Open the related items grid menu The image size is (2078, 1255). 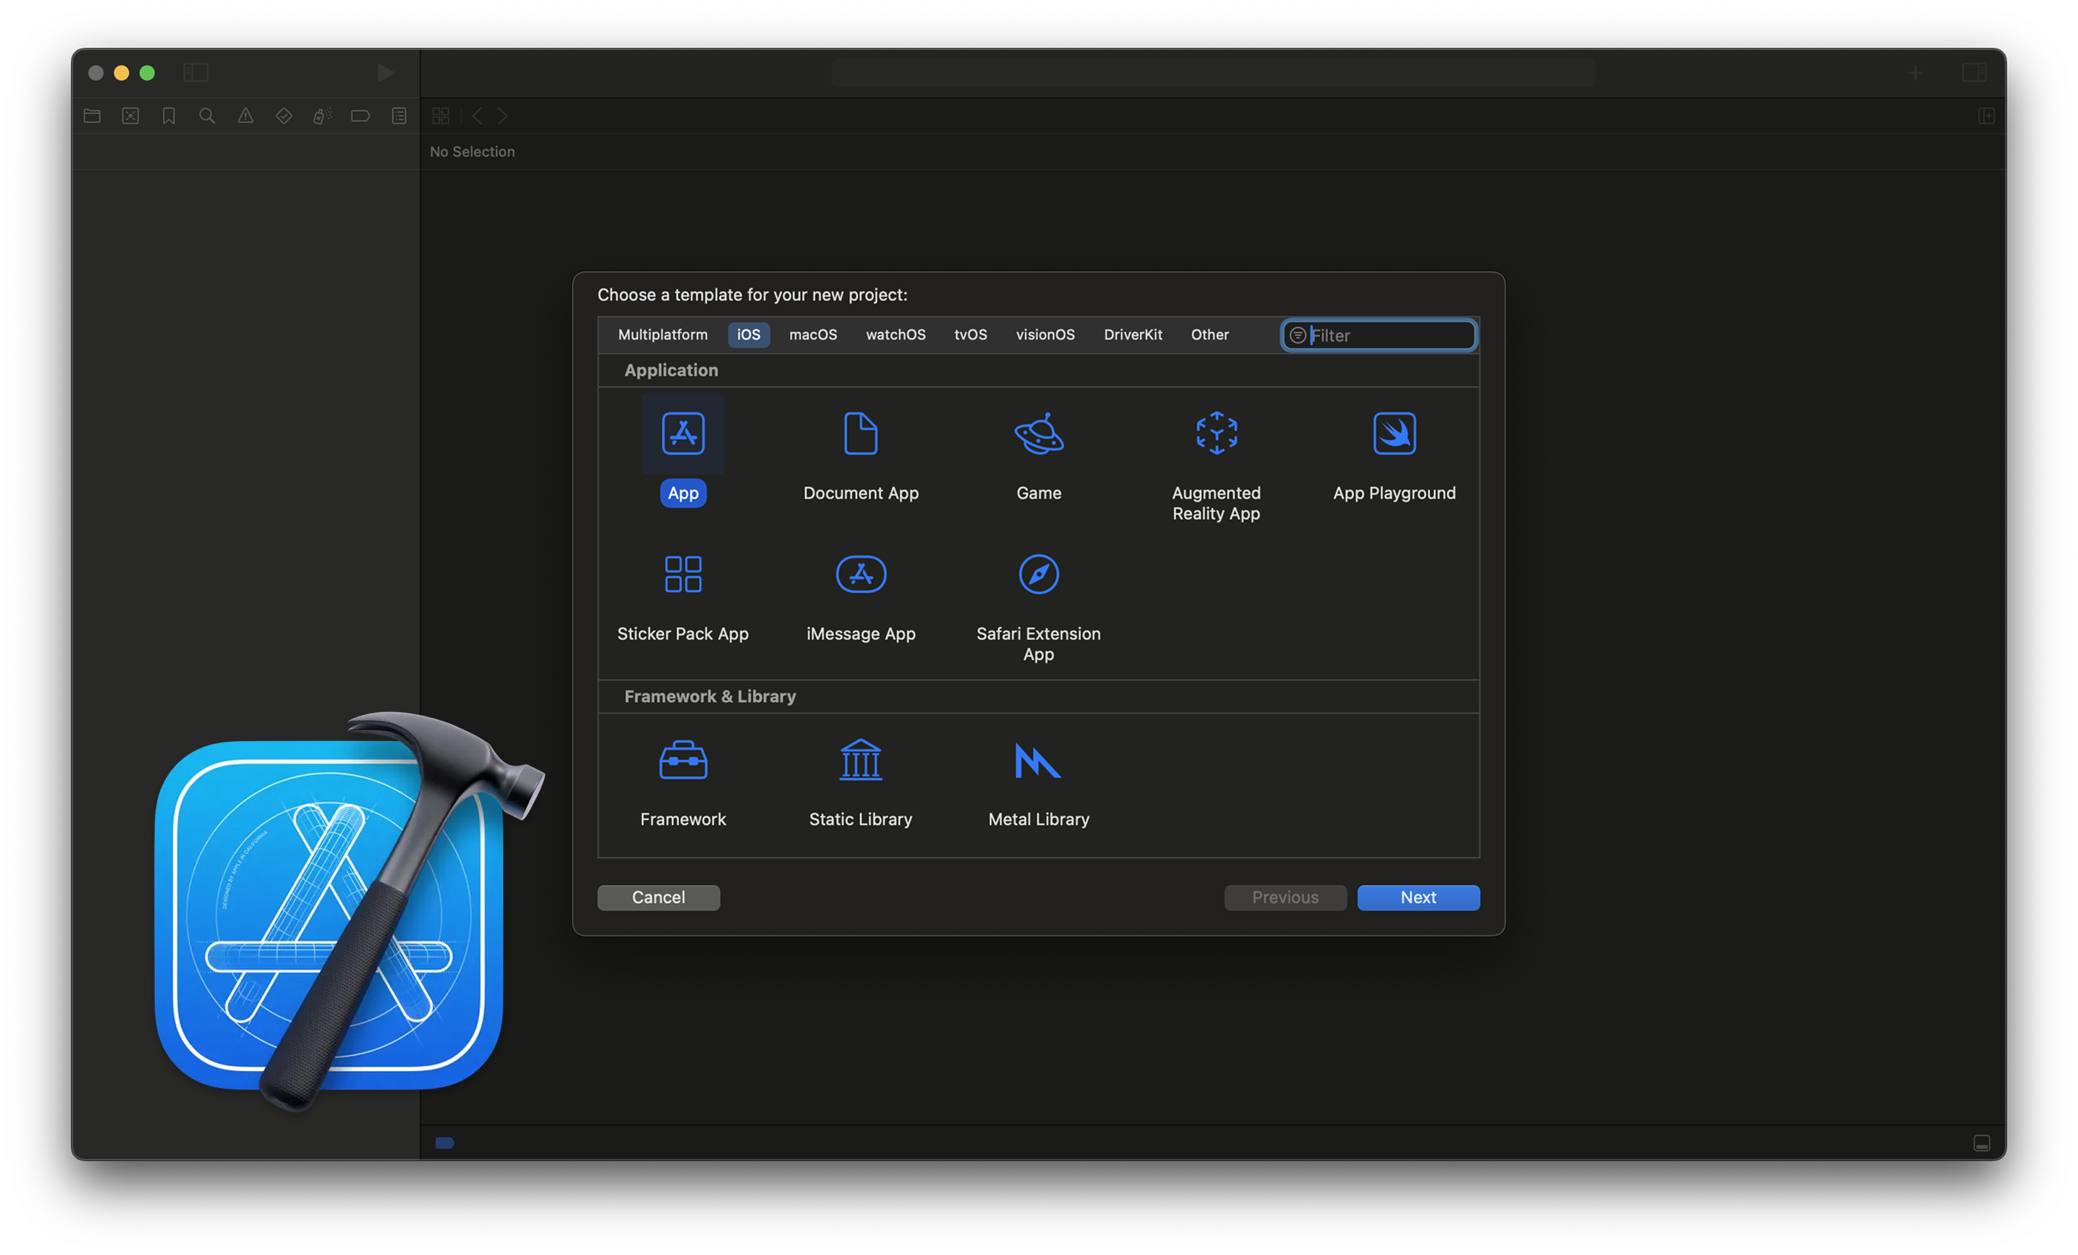click(440, 116)
